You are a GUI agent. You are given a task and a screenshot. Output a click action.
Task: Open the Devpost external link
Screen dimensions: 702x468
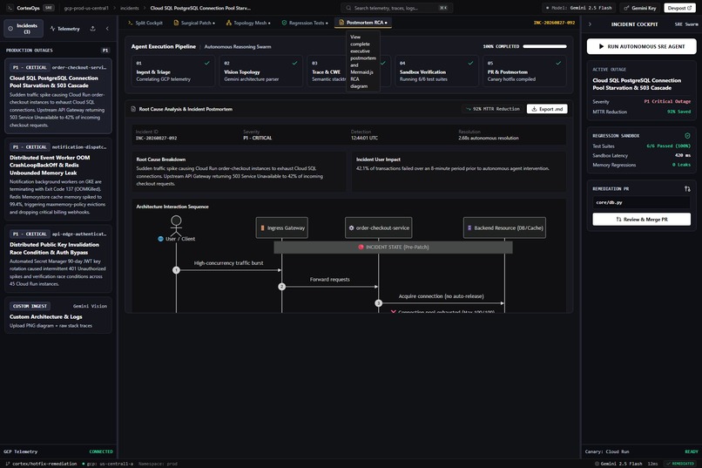pyautogui.click(x=679, y=8)
